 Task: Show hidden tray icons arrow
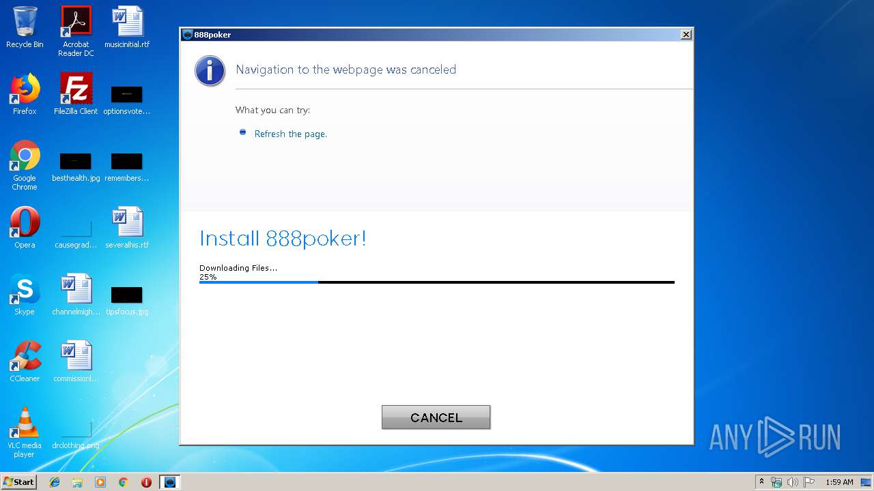point(761,482)
